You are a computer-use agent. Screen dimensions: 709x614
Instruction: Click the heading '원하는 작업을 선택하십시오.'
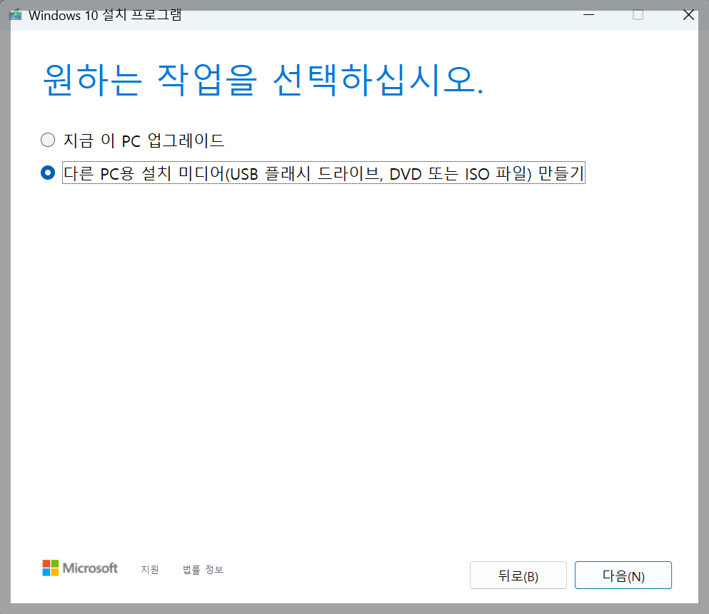pos(263,80)
